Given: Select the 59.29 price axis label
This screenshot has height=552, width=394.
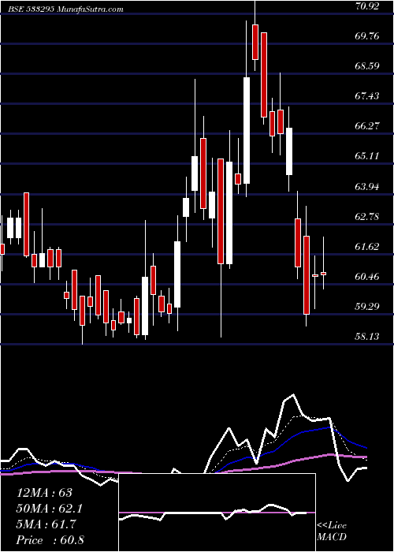Looking at the screenshot, I should (x=367, y=306).
